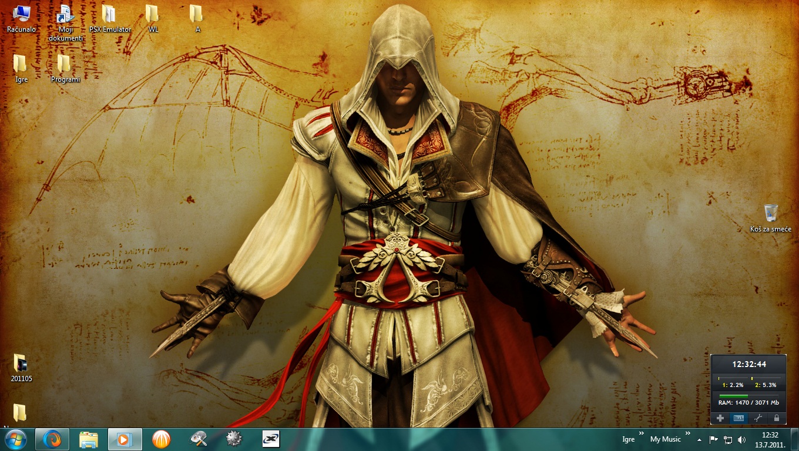The width and height of the screenshot is (799, 451).
Task: Click the gadget clock showing 12:32:44
Action: click(748, 365)
